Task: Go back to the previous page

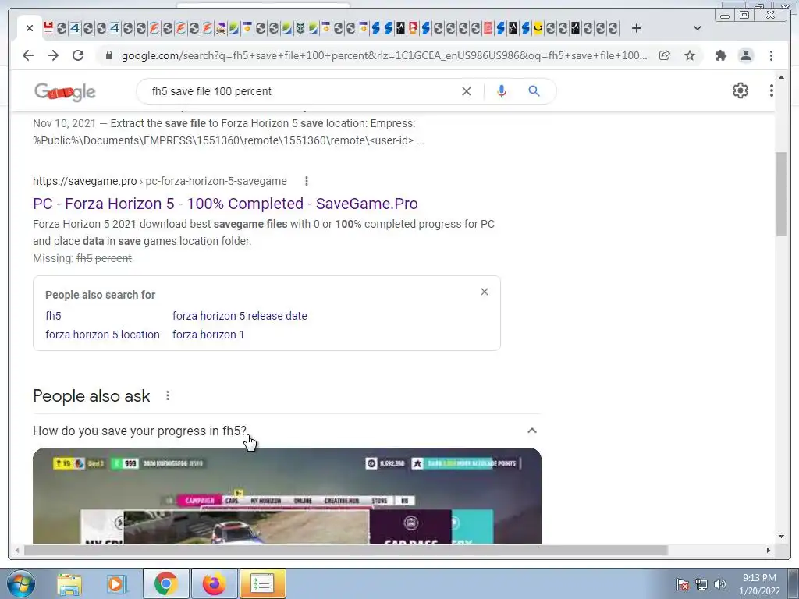Action: tap(28, 55)
